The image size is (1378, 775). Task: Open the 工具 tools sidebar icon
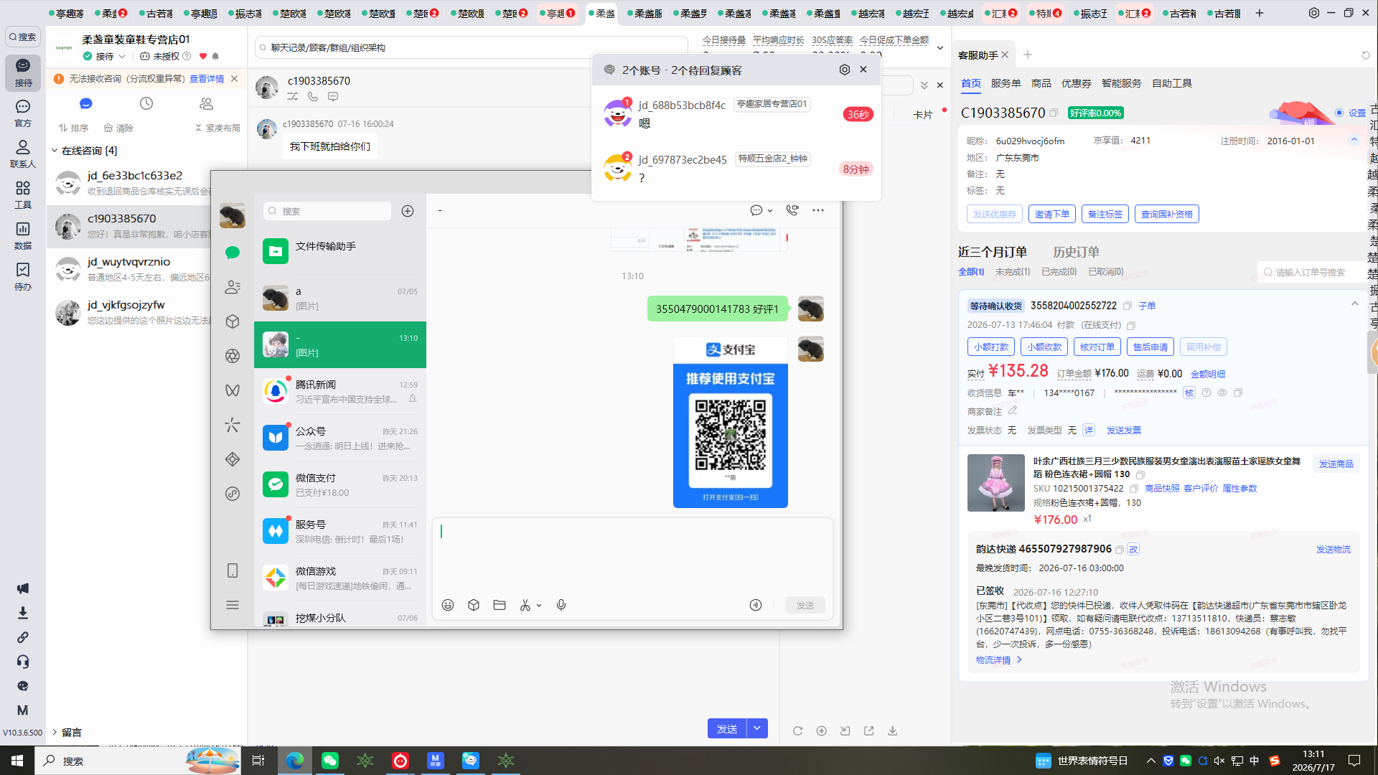pyautogui.click(x=23, y=194)
